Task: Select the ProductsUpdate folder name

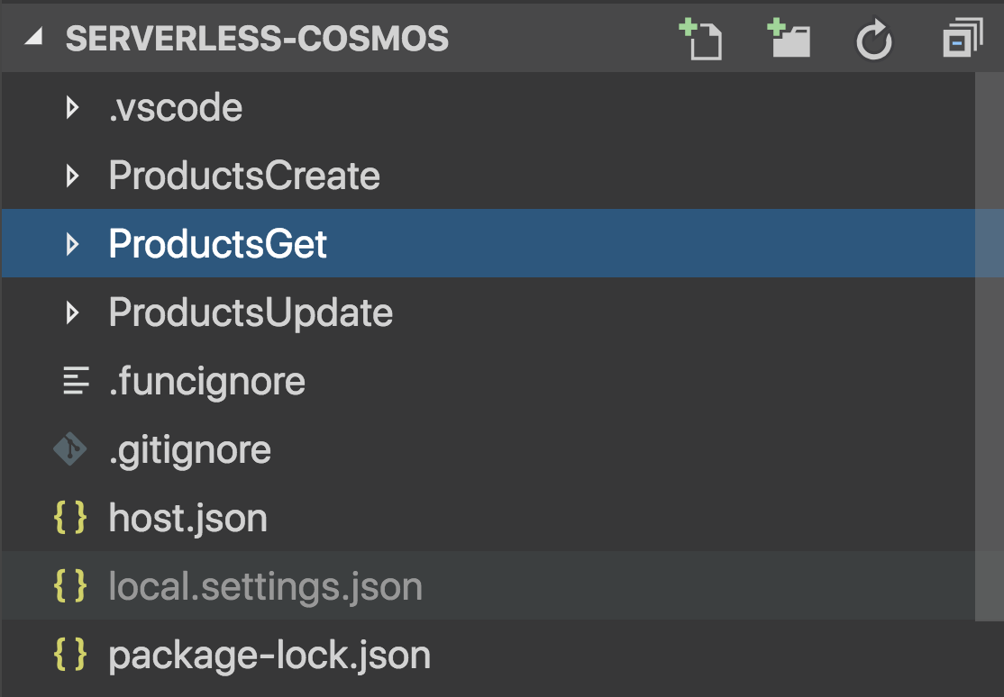Action: 251,312
